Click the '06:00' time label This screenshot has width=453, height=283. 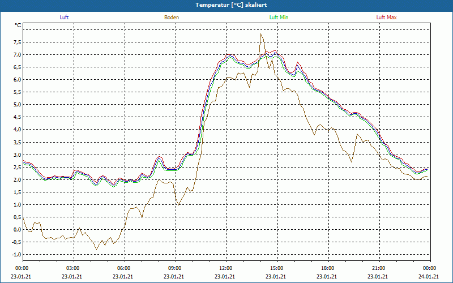coord(125,268)
